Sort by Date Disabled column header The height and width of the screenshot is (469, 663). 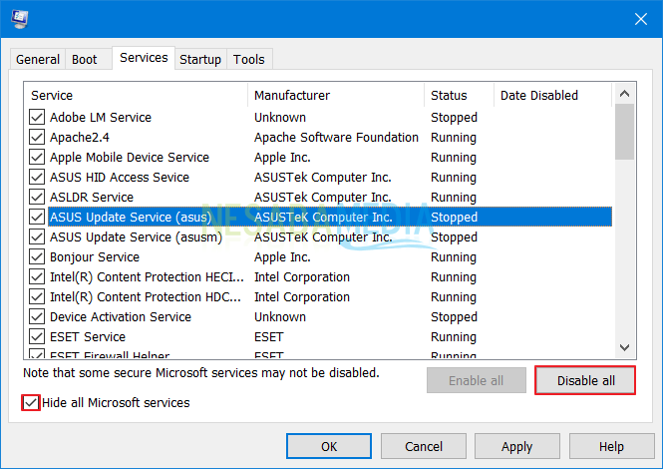(552, 95)
